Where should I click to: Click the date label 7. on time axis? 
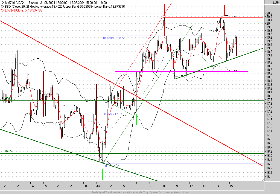point(151,186)
